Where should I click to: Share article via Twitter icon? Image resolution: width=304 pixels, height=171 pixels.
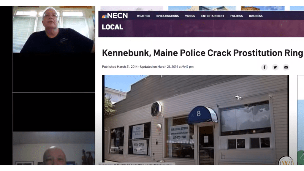click(275, 67)
